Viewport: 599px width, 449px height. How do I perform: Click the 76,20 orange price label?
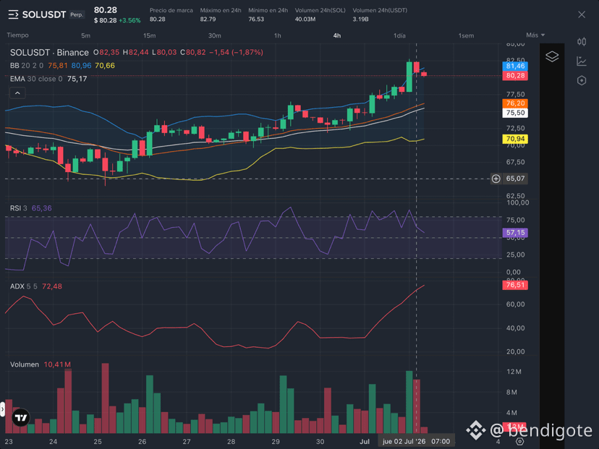tap(515, 103)
